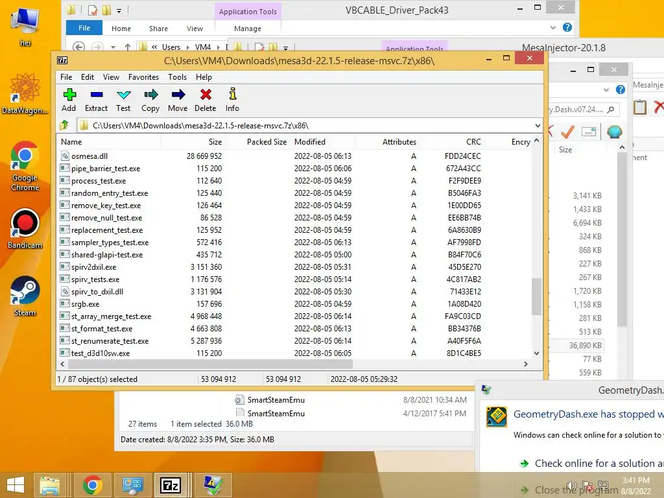The height and width of the screenshot is (498, 664).
Task: Run Test on the archive
Action: coord(123,100)
